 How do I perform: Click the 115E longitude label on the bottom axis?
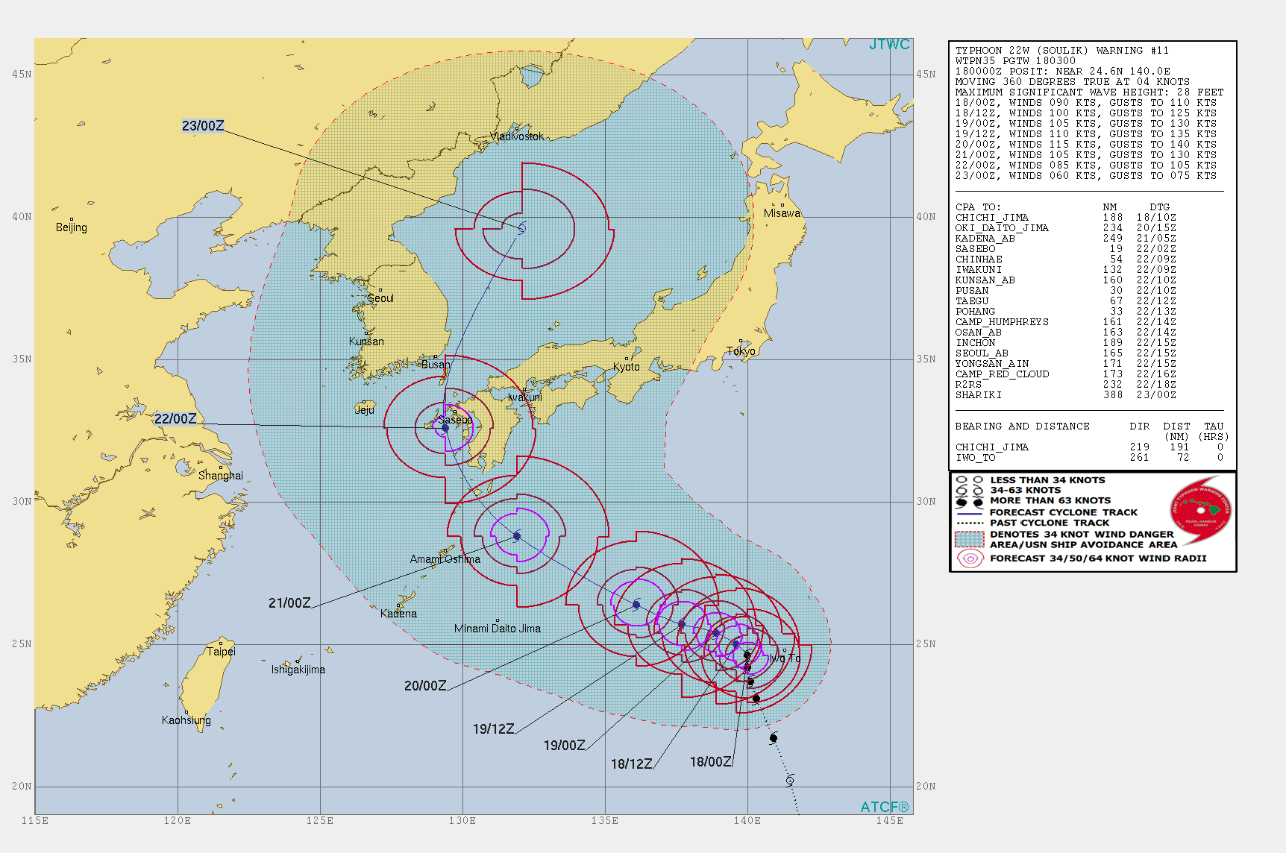pos(35,821)
